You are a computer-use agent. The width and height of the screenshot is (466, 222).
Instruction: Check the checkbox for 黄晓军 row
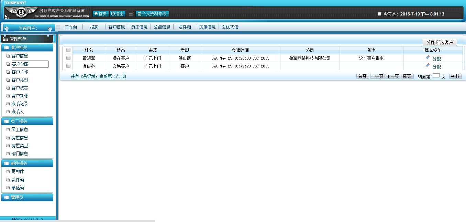coord(68,58)
